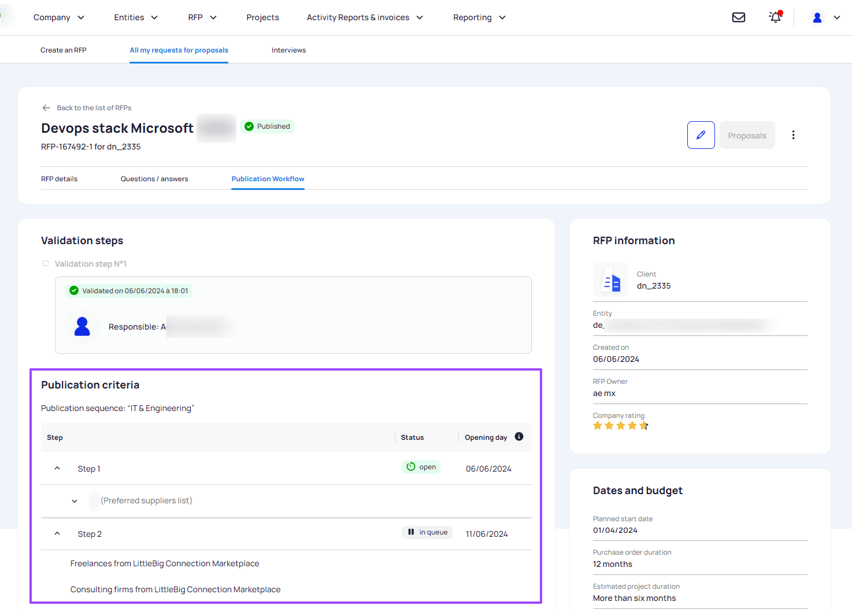Open the Interviews tab
The width and height of the screenshot is (852, 609).
point(289,50)
